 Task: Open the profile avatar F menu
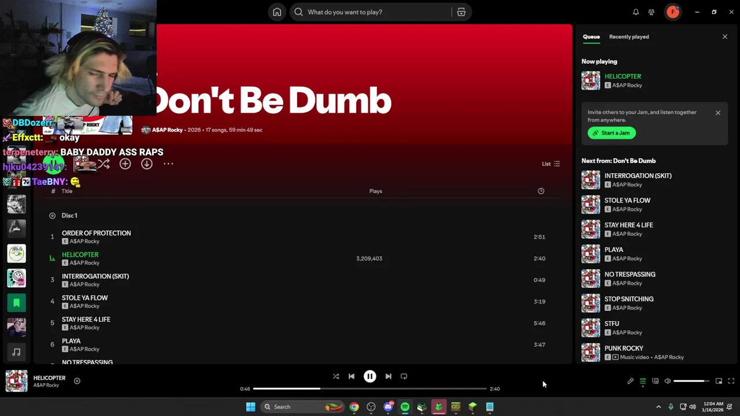click(x=672, y=12)
